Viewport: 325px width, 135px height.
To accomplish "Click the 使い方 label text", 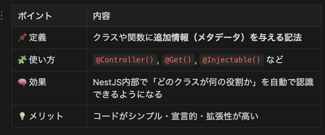I will (x=42, y=60).
